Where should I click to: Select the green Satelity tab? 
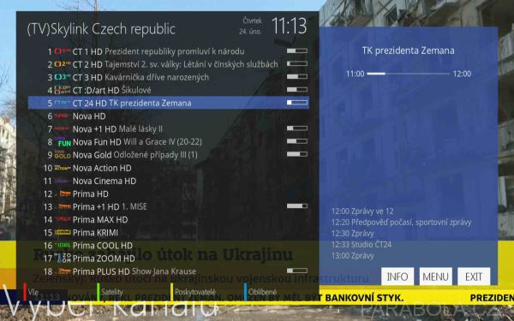click(111, 292)
